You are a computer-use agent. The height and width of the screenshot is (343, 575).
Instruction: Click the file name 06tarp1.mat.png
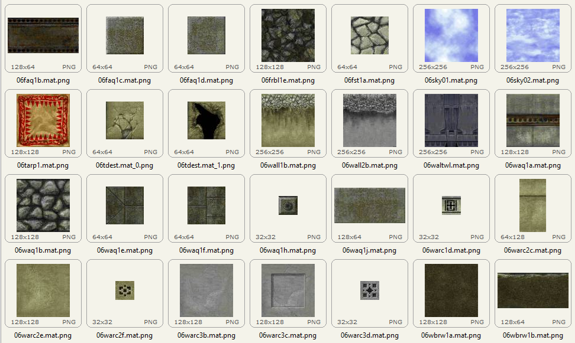tap(43, 165)
